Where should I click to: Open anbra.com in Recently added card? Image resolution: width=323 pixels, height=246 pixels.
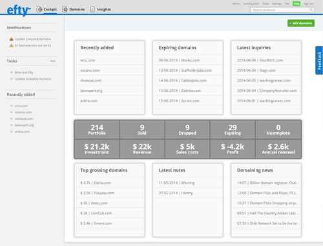[89, 101]
